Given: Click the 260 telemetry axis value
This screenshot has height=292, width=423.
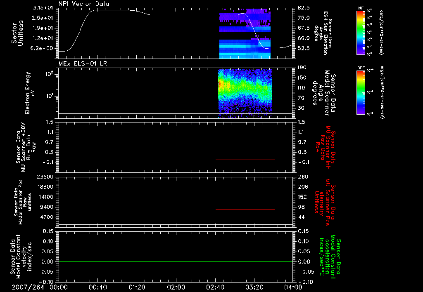Looking at the screenshot, I should [x=302, y=177].
